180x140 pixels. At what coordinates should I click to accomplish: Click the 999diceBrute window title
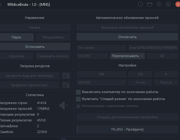click(29, 4)
